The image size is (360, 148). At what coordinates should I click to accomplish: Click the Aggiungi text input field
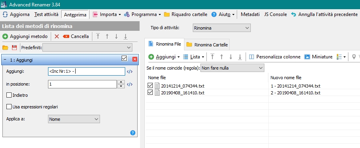point(86,71)
